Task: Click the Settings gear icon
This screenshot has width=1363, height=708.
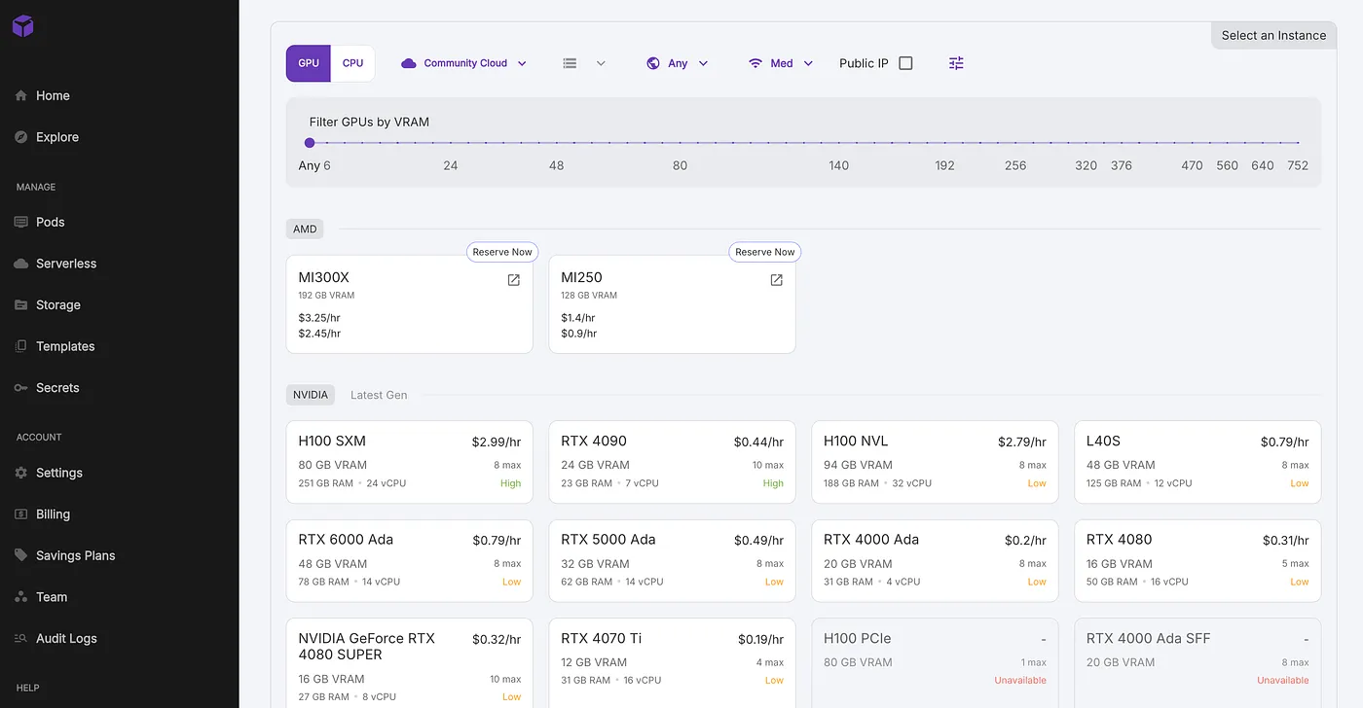Action: pos(21,473)
